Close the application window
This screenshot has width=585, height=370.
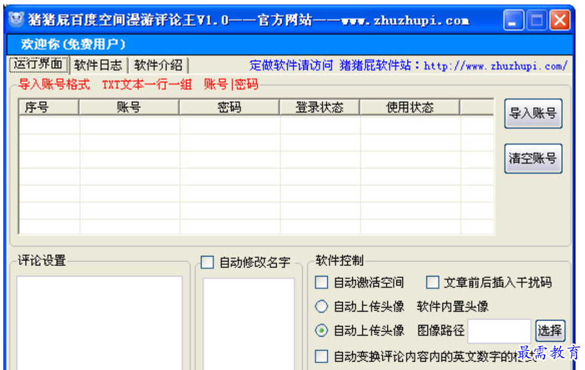click(x=560, y=20)
